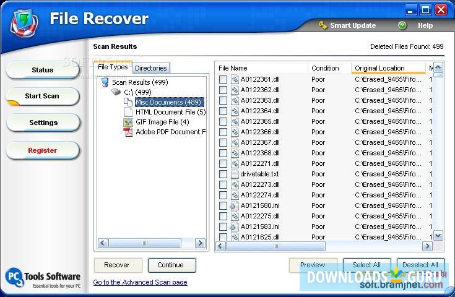Check the box for A0122361.dll

coord(223,79)
